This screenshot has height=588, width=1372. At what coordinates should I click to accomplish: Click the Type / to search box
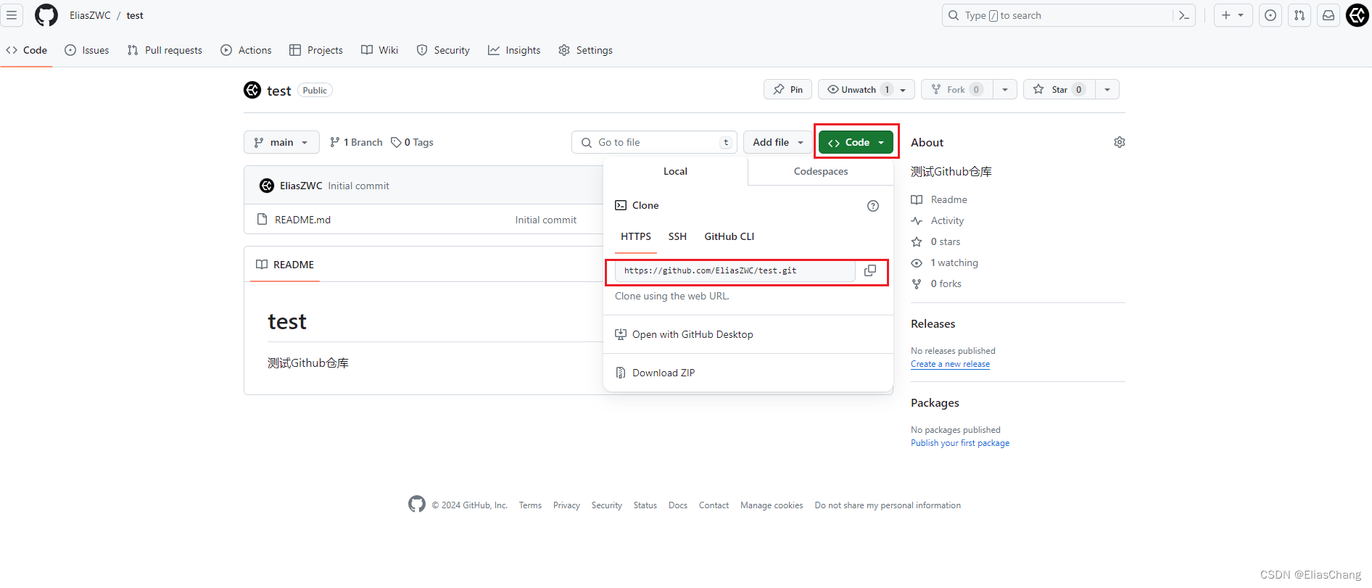point(1057,15)
